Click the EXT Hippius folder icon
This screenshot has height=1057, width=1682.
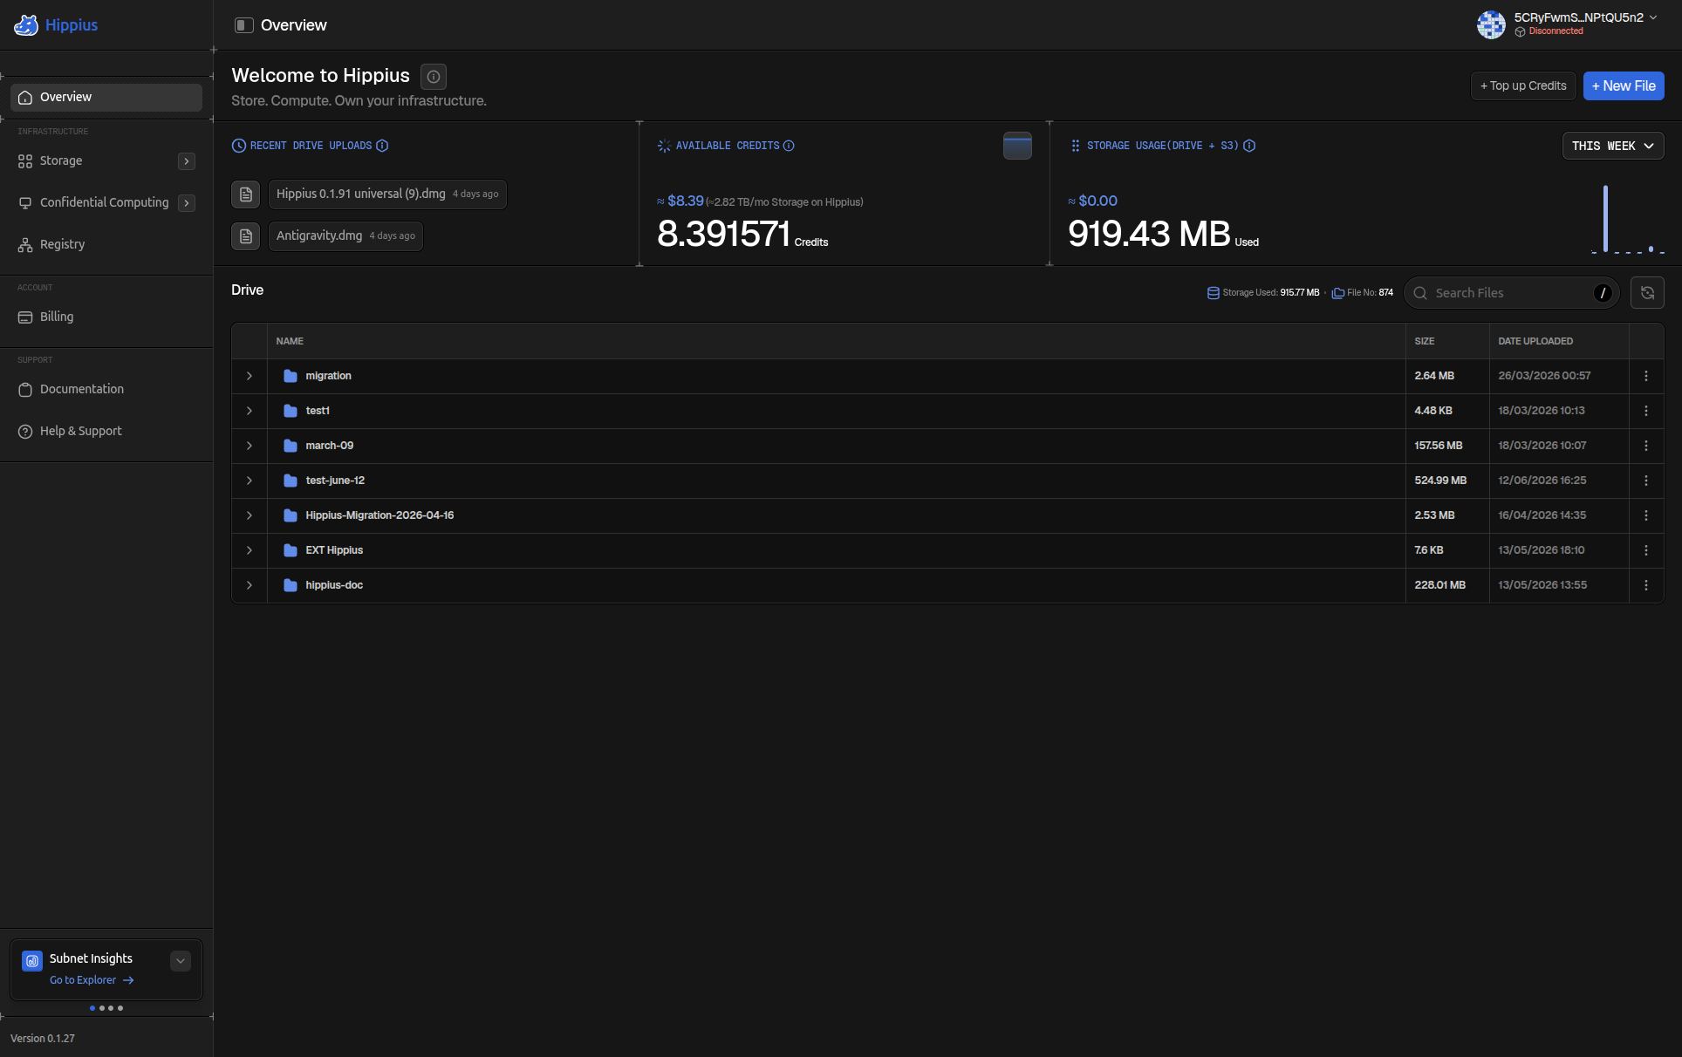pyautogui.click(x=291, y=550)
